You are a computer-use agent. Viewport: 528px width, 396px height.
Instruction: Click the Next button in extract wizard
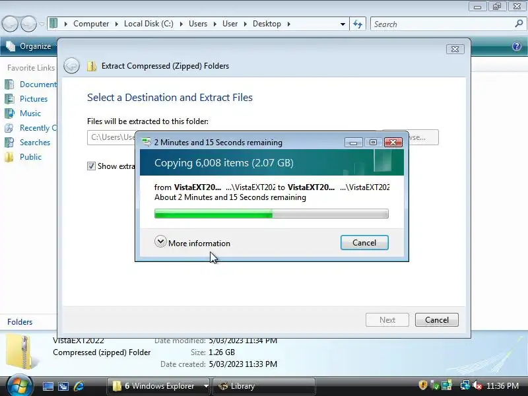(x=387, y=320)
